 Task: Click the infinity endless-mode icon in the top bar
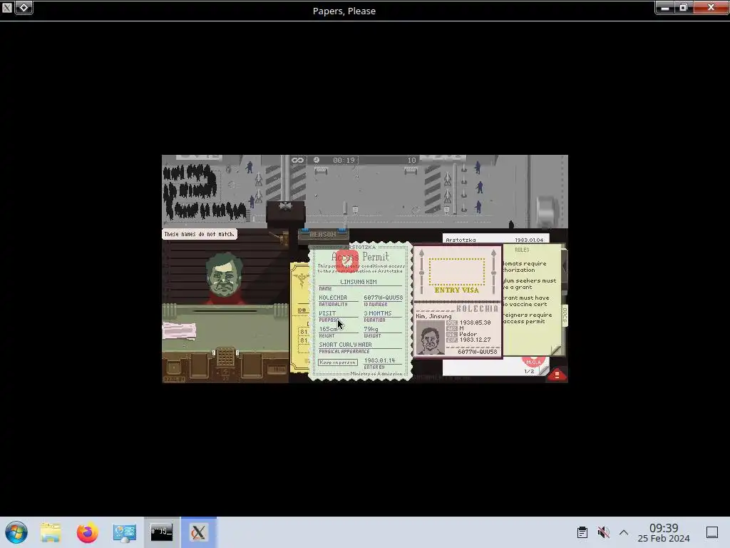(297, 161)
